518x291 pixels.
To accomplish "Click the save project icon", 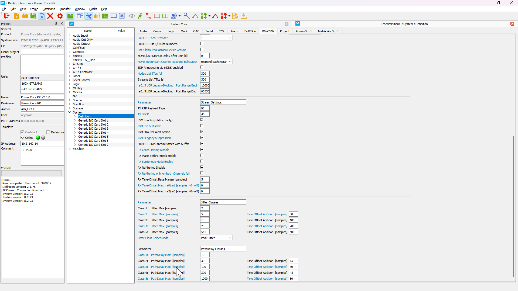I will point(33,16).
